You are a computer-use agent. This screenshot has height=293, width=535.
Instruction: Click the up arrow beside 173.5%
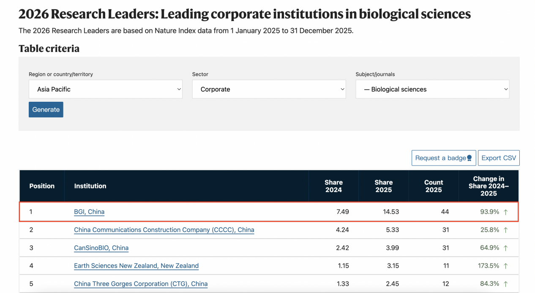(505, 266)
